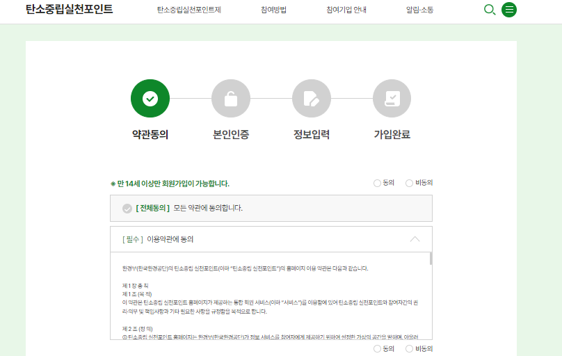Select 동의 radio below the terms box
562x356 pixels.
point(377,348)
